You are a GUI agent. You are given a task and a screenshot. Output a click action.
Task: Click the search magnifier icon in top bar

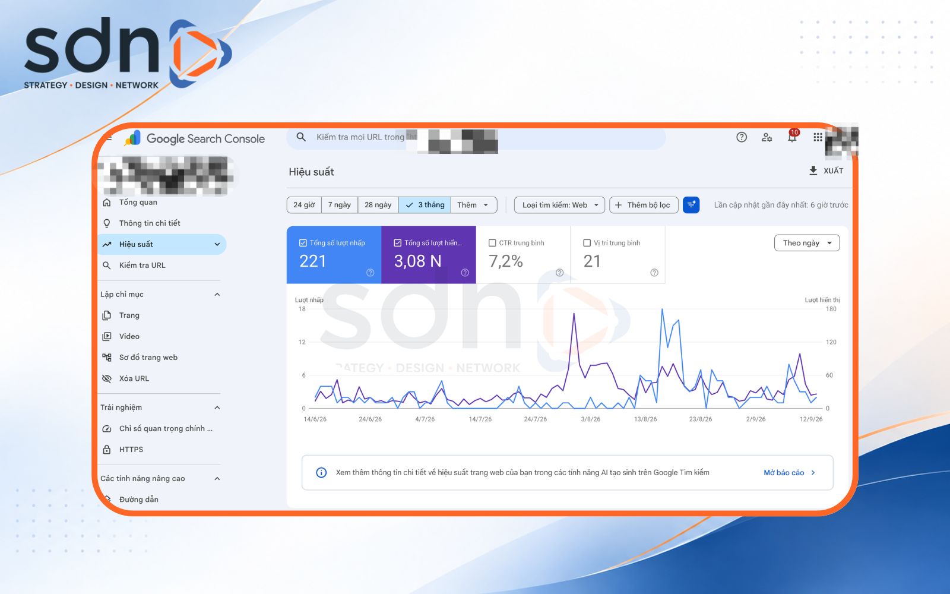301,137
